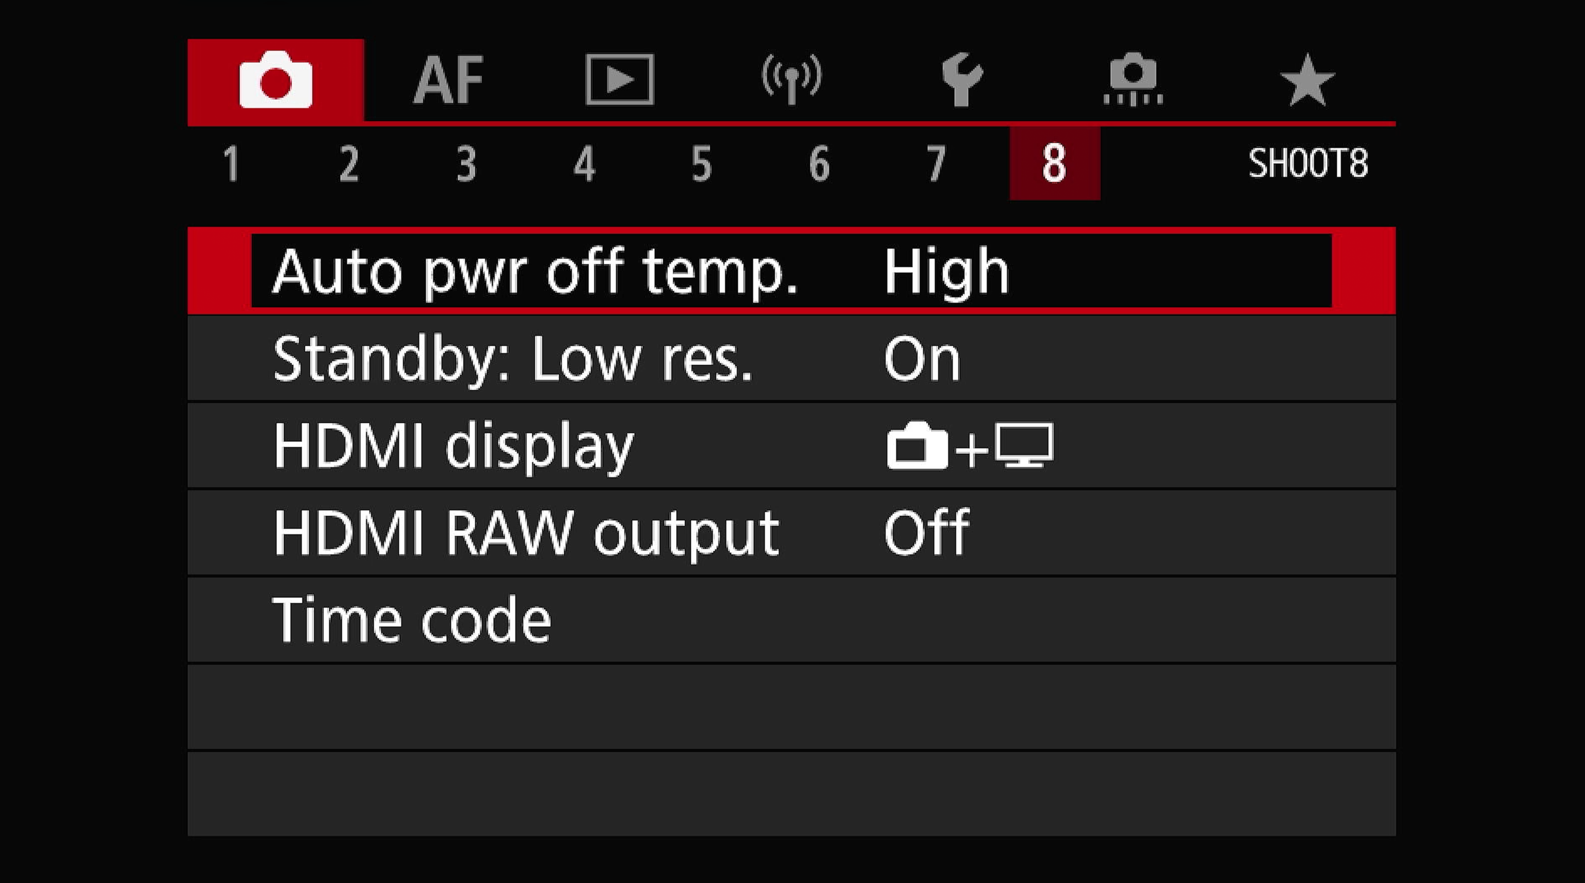Image resolution: width=1585 pixels, height=883 pixels.
Task: Select the Shooting camera menu tab
Action: point(276,81)
